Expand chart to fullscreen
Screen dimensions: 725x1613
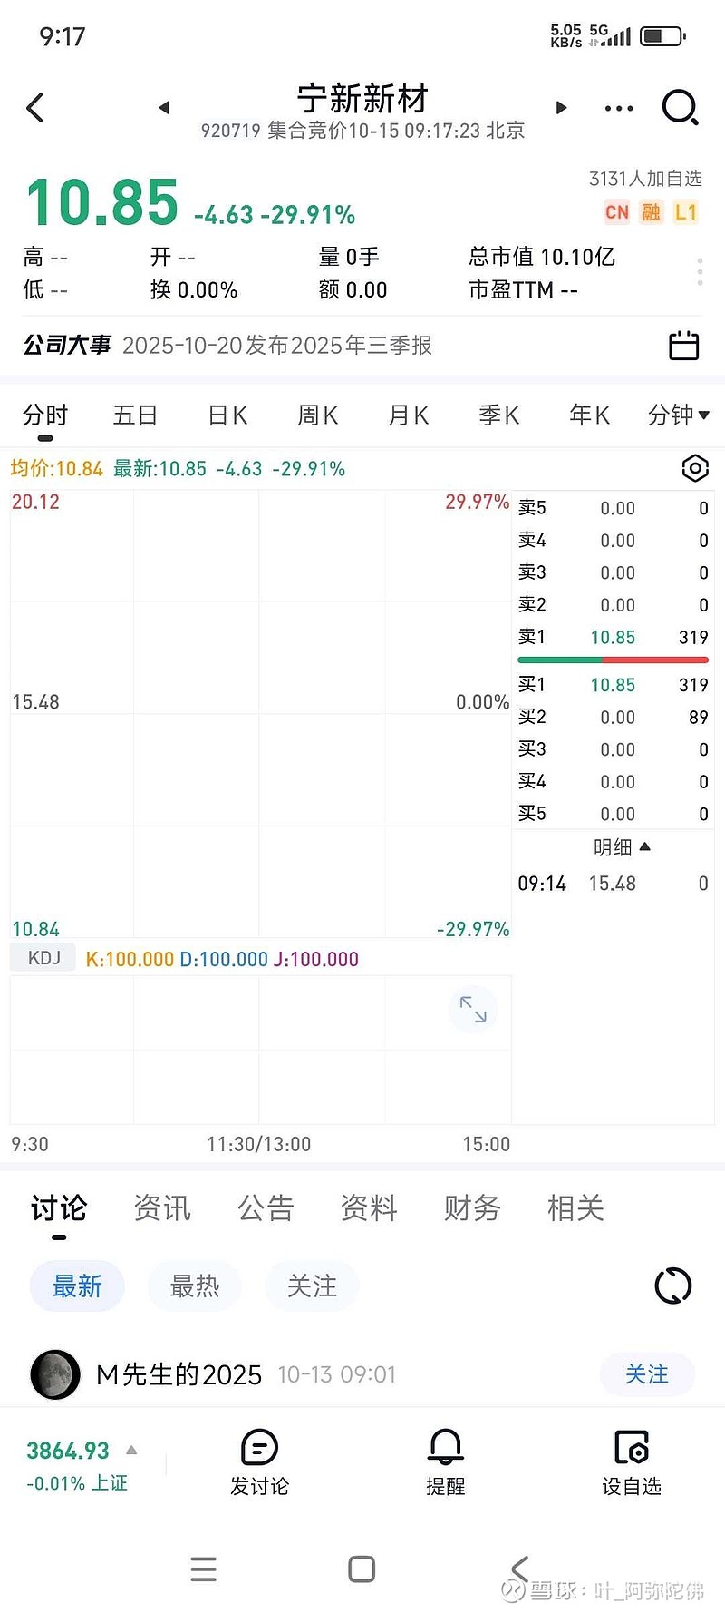473,1009
